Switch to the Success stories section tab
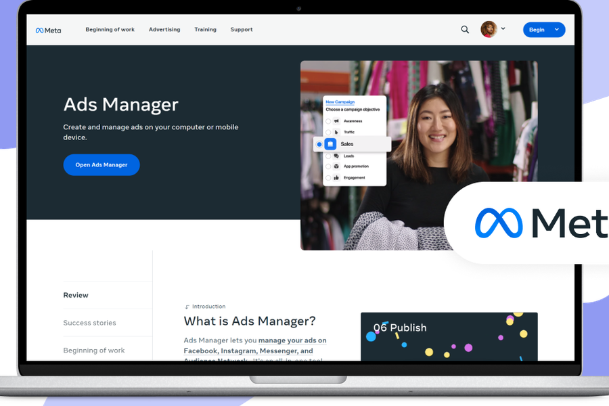The image size is (609, 406). tap(89, 323)
